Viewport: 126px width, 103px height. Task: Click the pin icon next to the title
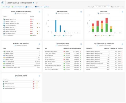(x=37, y=3)
